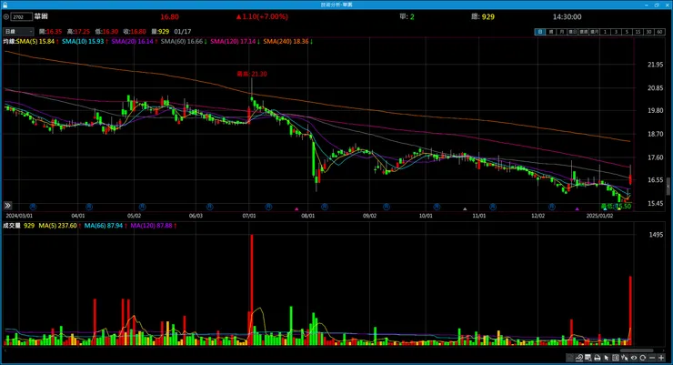Click the volume MA(66) 87.94 label
This screenshot has width=673, height=365.
point(105,226)
